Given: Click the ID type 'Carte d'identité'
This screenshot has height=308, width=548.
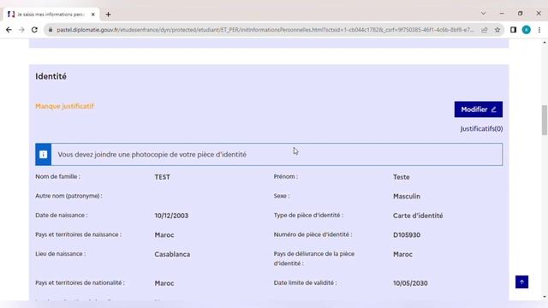Looking at the screenshot, I should point(418,216).
